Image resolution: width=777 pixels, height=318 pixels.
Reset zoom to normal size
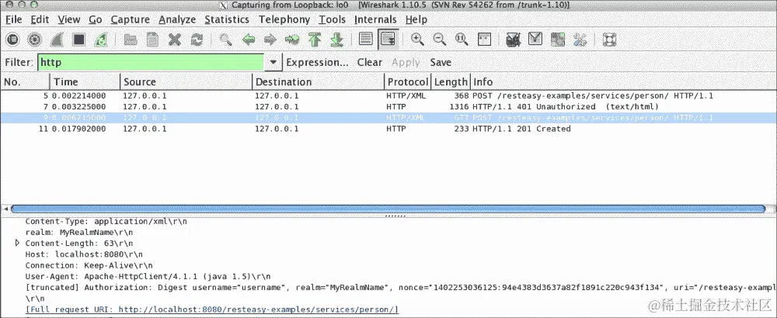pyautogui.click(x=462, y=39)
